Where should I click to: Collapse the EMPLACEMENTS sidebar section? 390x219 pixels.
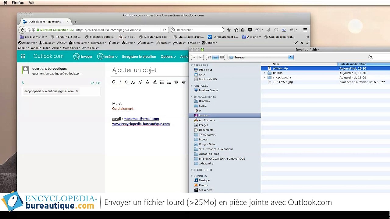coord(192,97)
